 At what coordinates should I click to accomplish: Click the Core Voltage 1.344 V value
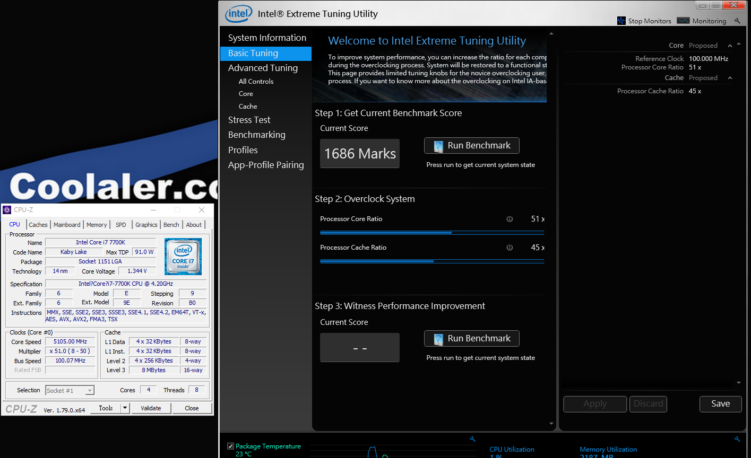coord(137,271)
